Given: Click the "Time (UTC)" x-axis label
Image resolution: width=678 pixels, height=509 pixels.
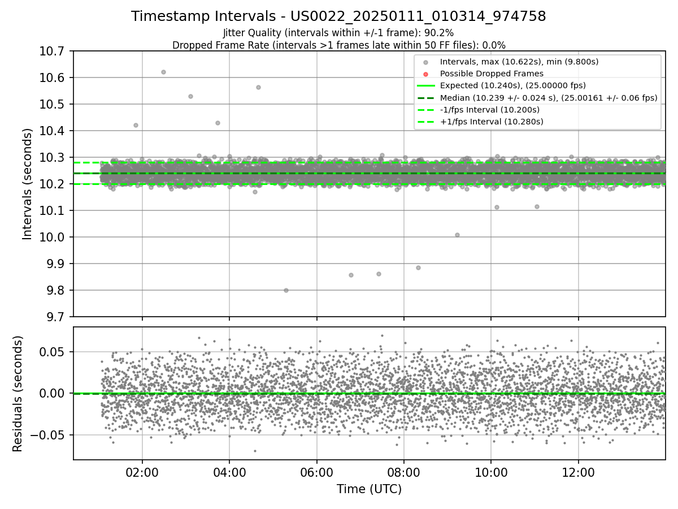Looking at the screenshot, I should pos(369,489).
